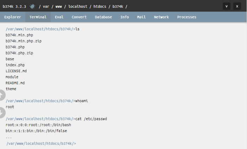247x149 pixels.
Task: Click the 'x' button in header
Action: coord(237,6)
